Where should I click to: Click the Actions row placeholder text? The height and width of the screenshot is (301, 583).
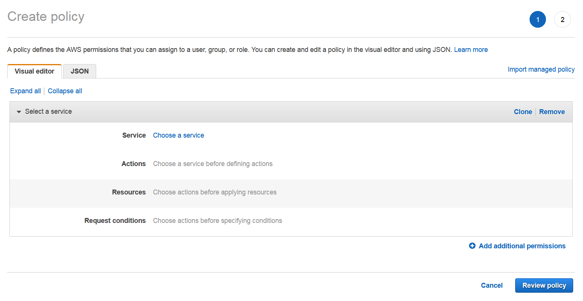pyautogui.click(x=212, y=163)
